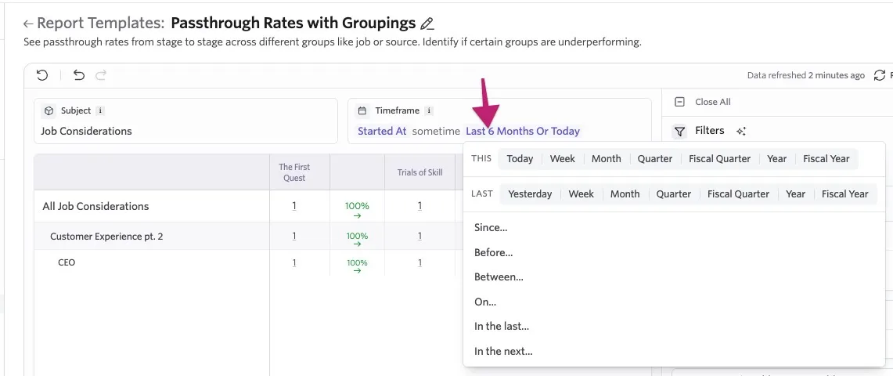Image resolution: width=893 pixels, height=376 pixels.
Task: Open Filters panel label
Action: (x=710, y=131)
